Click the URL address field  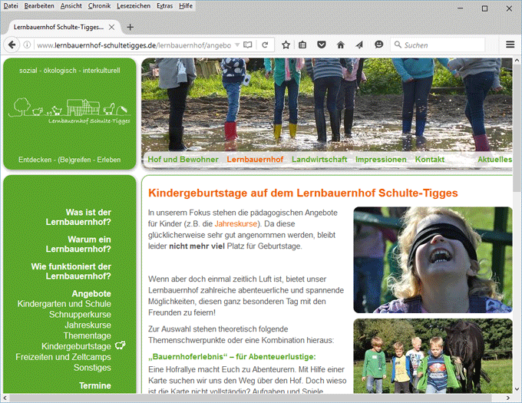point(134,45)
